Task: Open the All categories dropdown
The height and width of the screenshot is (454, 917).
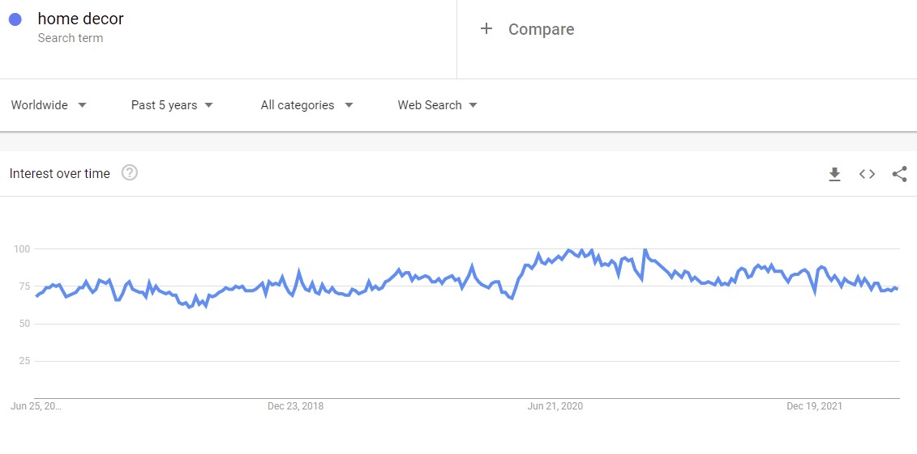Action: coord(306,105)
